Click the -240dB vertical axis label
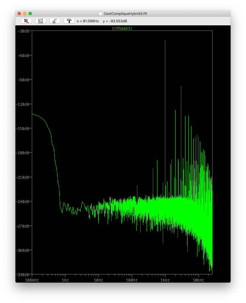 (22, 202)
